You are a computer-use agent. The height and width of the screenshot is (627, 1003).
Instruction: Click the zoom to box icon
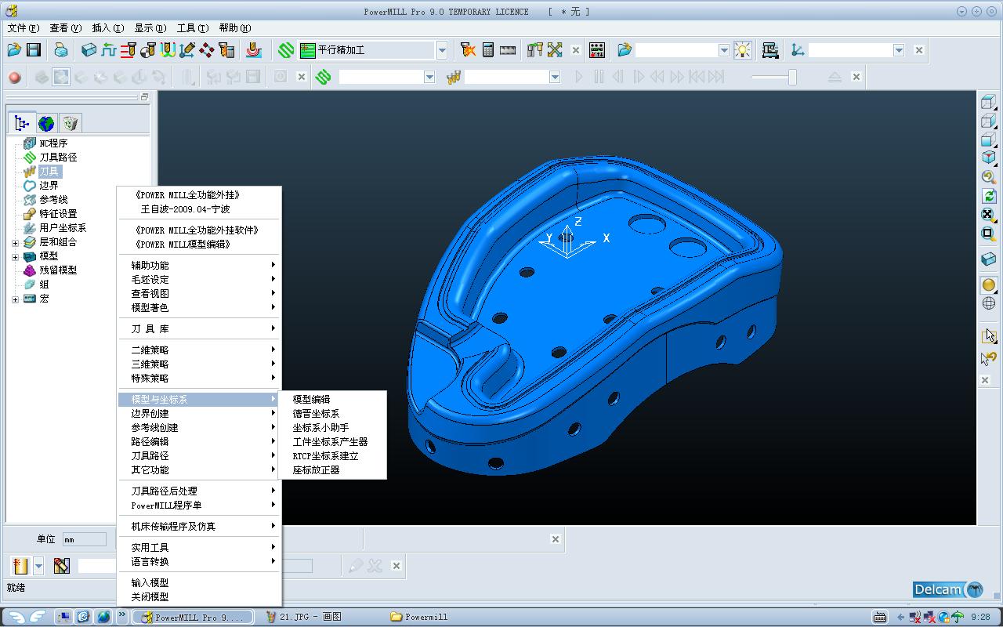989,234
